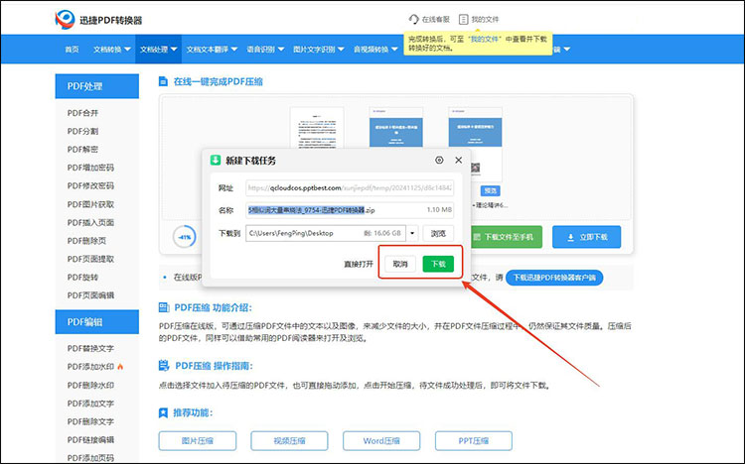
Task: Select PDF页面提取 in sidebar
Action: [90, 259]
